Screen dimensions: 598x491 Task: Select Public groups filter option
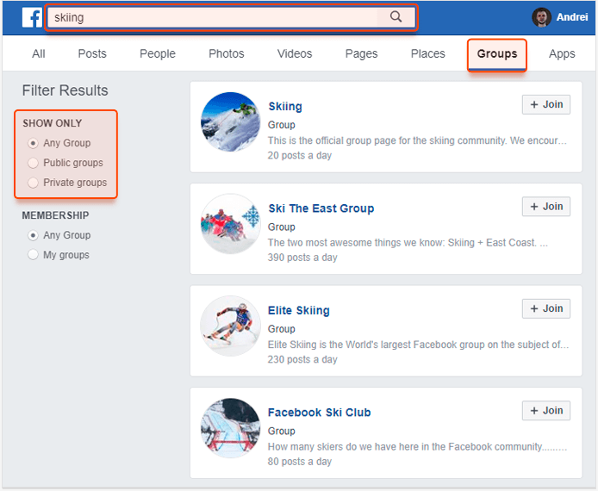[34, 163]
